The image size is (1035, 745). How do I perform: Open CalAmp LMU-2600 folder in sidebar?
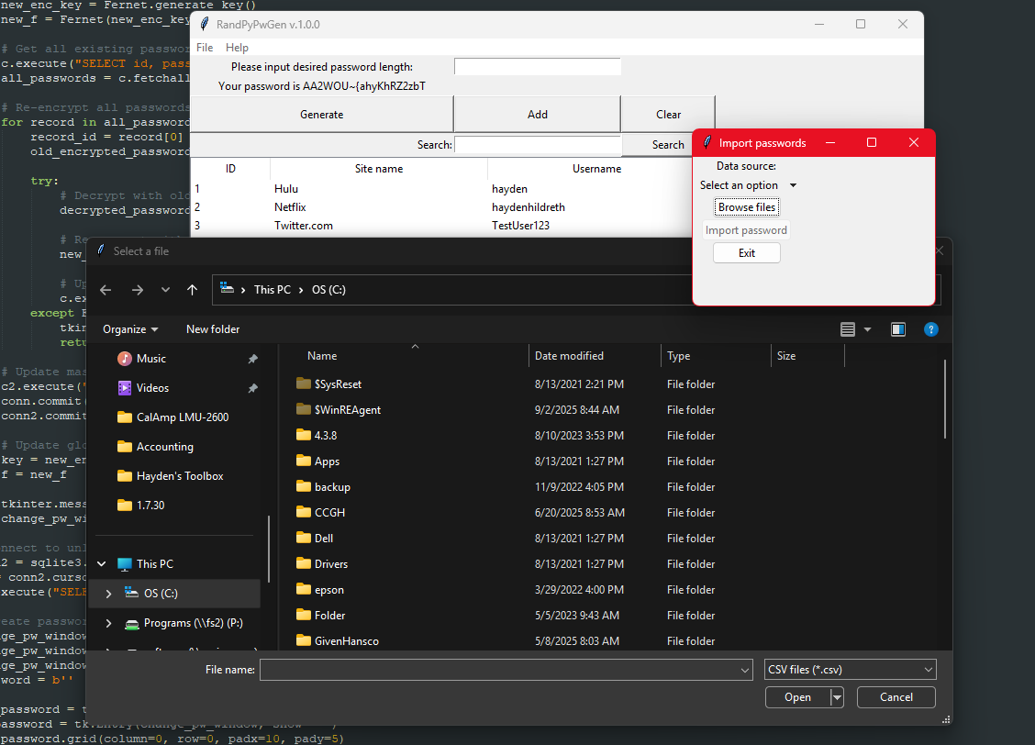183,417
